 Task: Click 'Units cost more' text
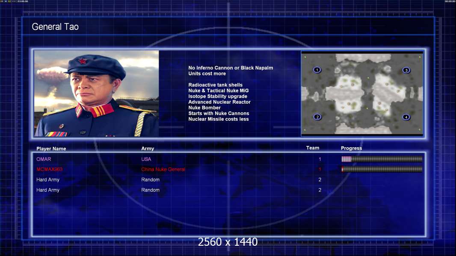[207, 74]
